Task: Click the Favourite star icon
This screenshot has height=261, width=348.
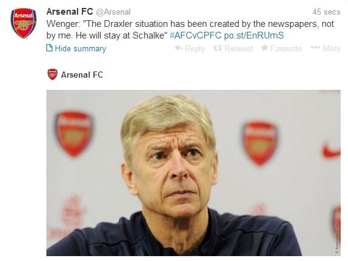Action: (264, 48)
